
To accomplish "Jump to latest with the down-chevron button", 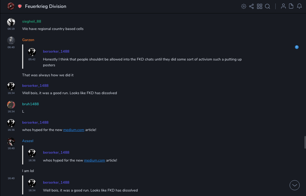I will click(x=295, y=185).
